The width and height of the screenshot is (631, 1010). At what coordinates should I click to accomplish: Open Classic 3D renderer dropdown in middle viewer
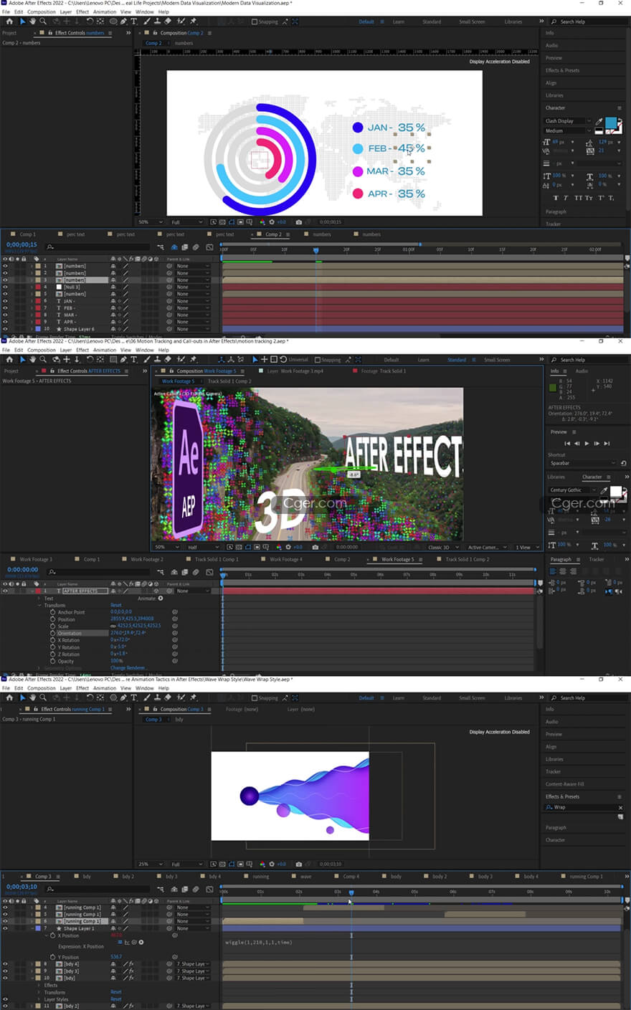click(x=444, y=547)
